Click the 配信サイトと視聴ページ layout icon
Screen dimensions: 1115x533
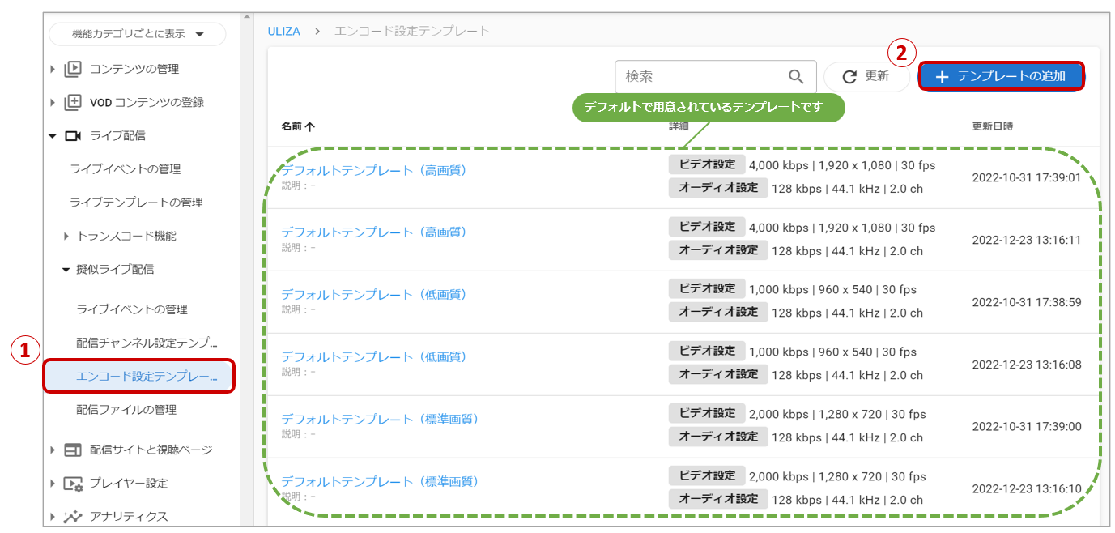click(x=73, y=450)
